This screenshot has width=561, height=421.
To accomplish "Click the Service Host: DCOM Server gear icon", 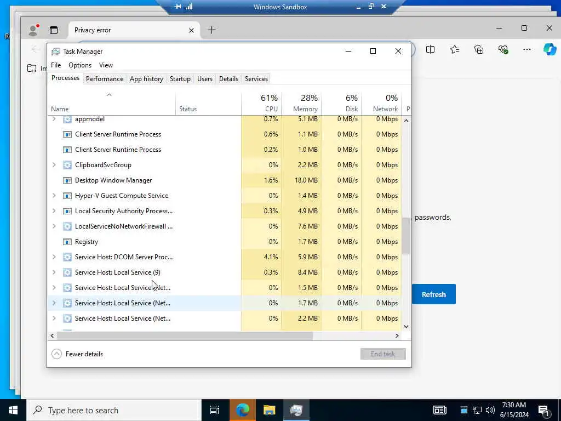I will [67, 257].
